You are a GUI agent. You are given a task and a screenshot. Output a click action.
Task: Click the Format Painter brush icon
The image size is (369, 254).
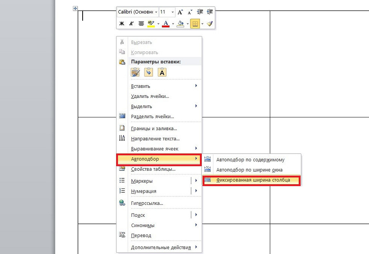tap(209, 24)
